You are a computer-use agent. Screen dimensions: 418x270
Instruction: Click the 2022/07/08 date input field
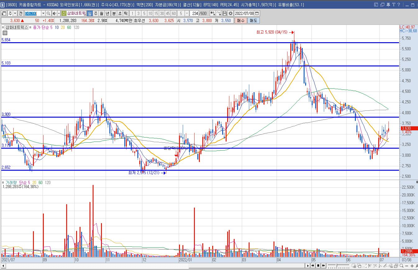[x=244, y=13]
